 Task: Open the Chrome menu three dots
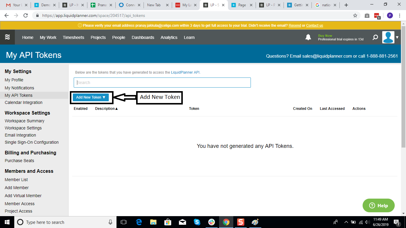point(400,15)
